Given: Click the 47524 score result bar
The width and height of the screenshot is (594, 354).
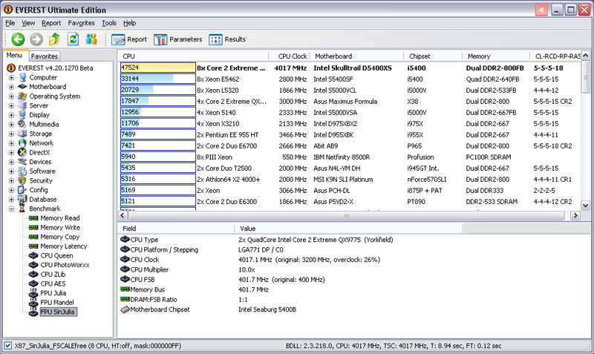Looking at the screenshot, I should pos(157,67).
